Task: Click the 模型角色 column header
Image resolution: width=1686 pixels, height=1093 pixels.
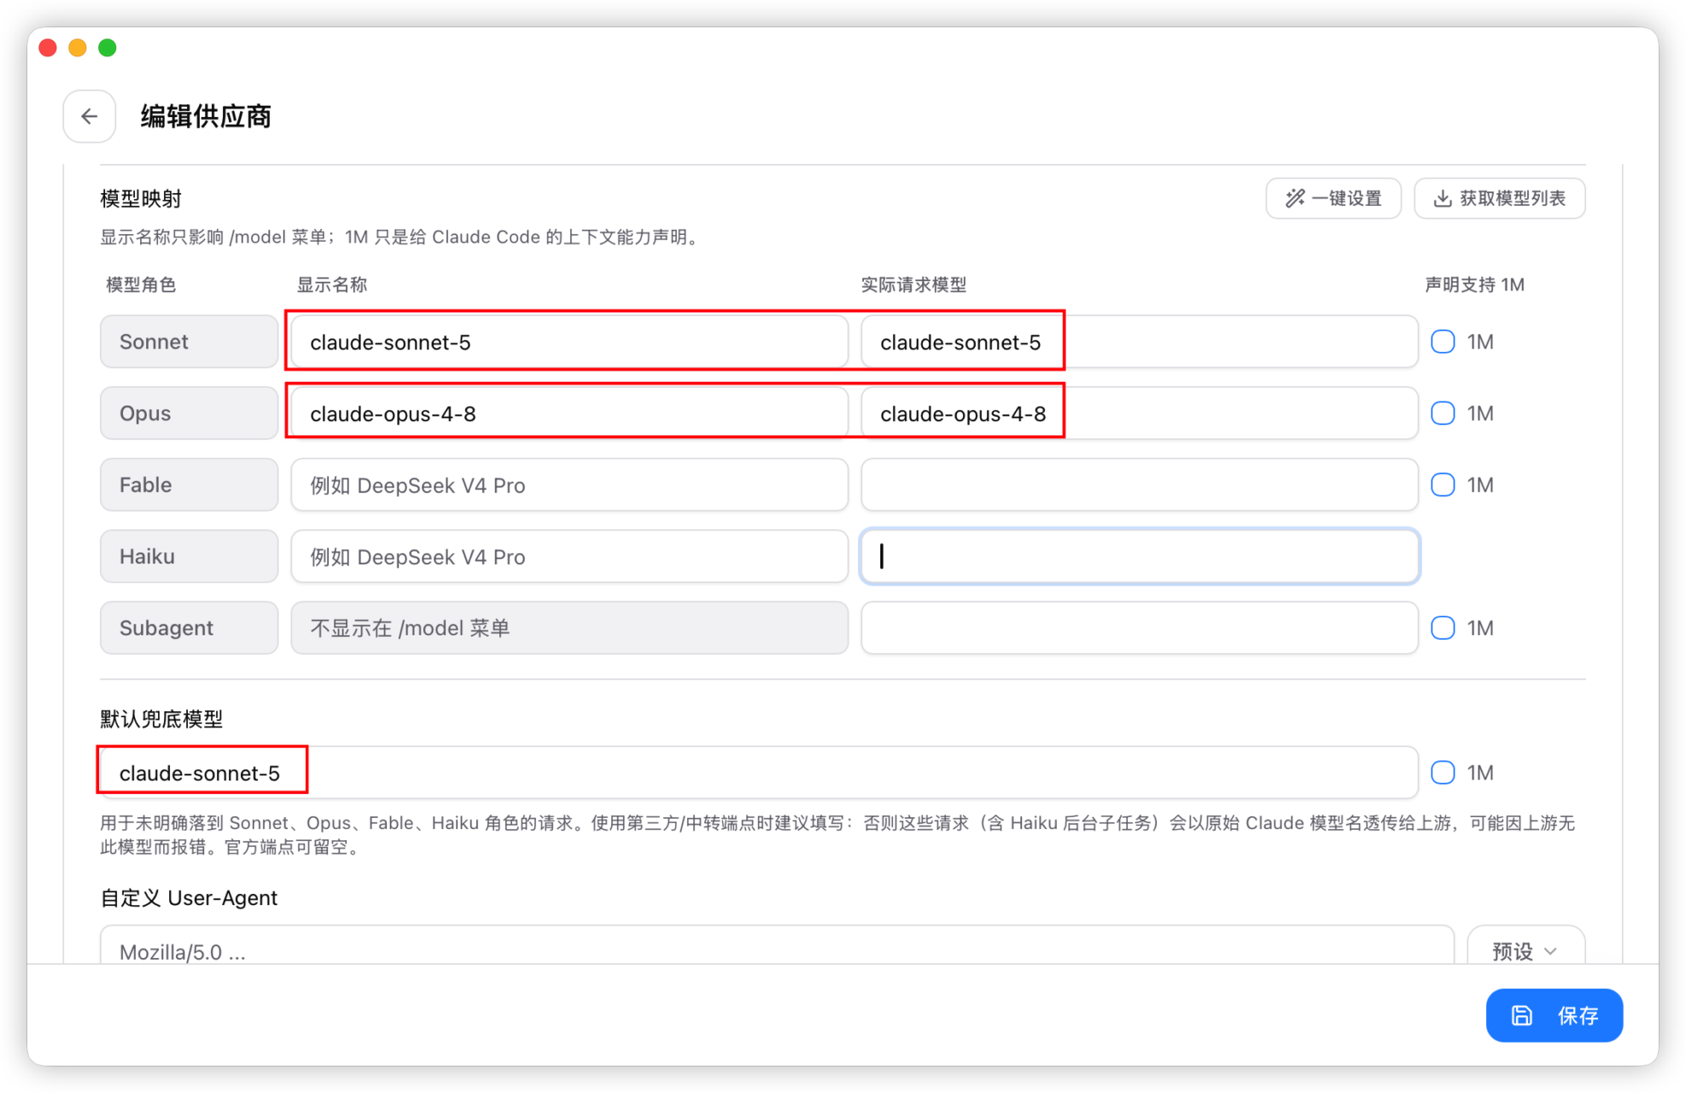Action: 141,284
